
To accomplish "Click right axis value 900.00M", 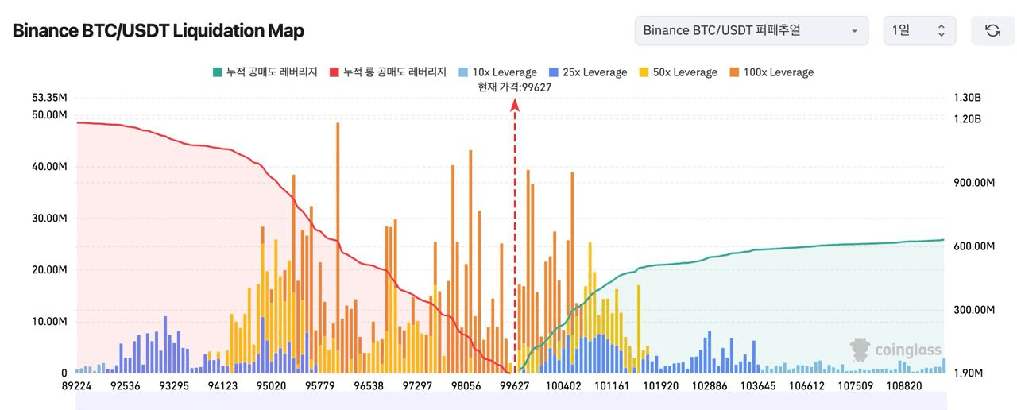I will (x=974, y=183).
